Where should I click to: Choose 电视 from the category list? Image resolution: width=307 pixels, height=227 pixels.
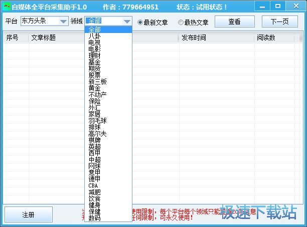108,42
